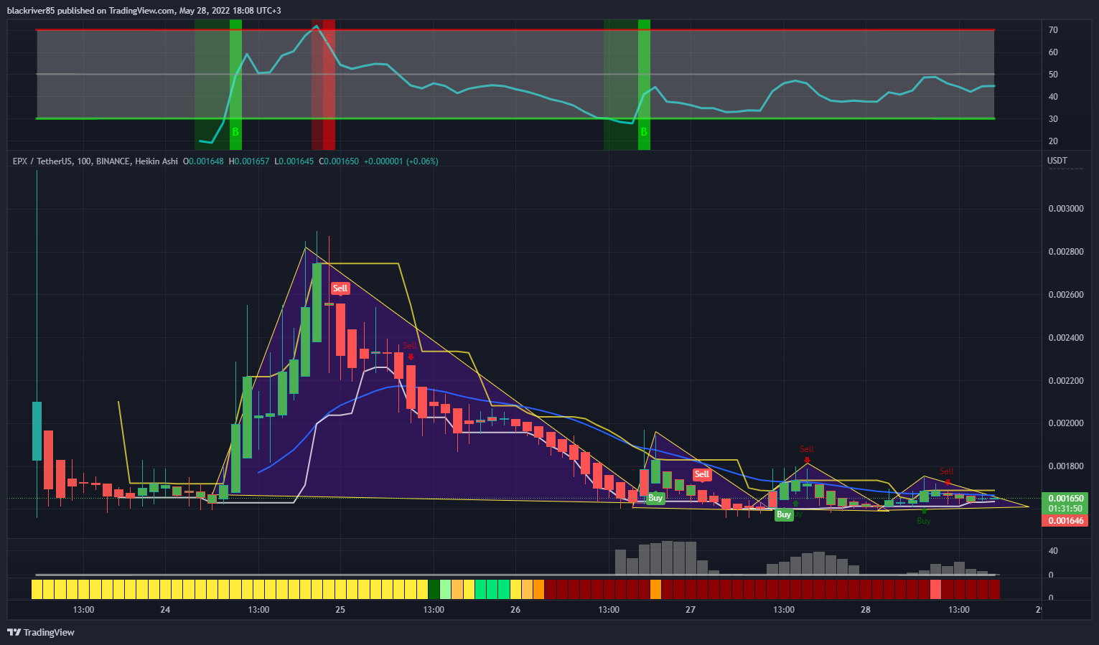Image resolution: width=1099 pixels, height=645 pixels.
Task: Click the 0.002000 price axis label
Action: click(1066, 423)
